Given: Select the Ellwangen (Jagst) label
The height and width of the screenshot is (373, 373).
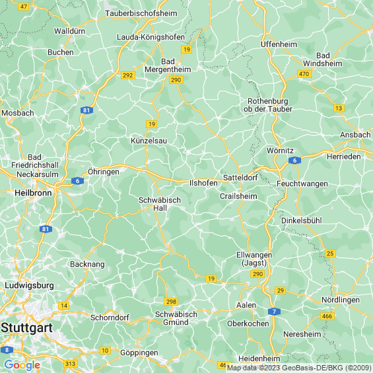Looking at the screenshot, I should tap(254, 259).
